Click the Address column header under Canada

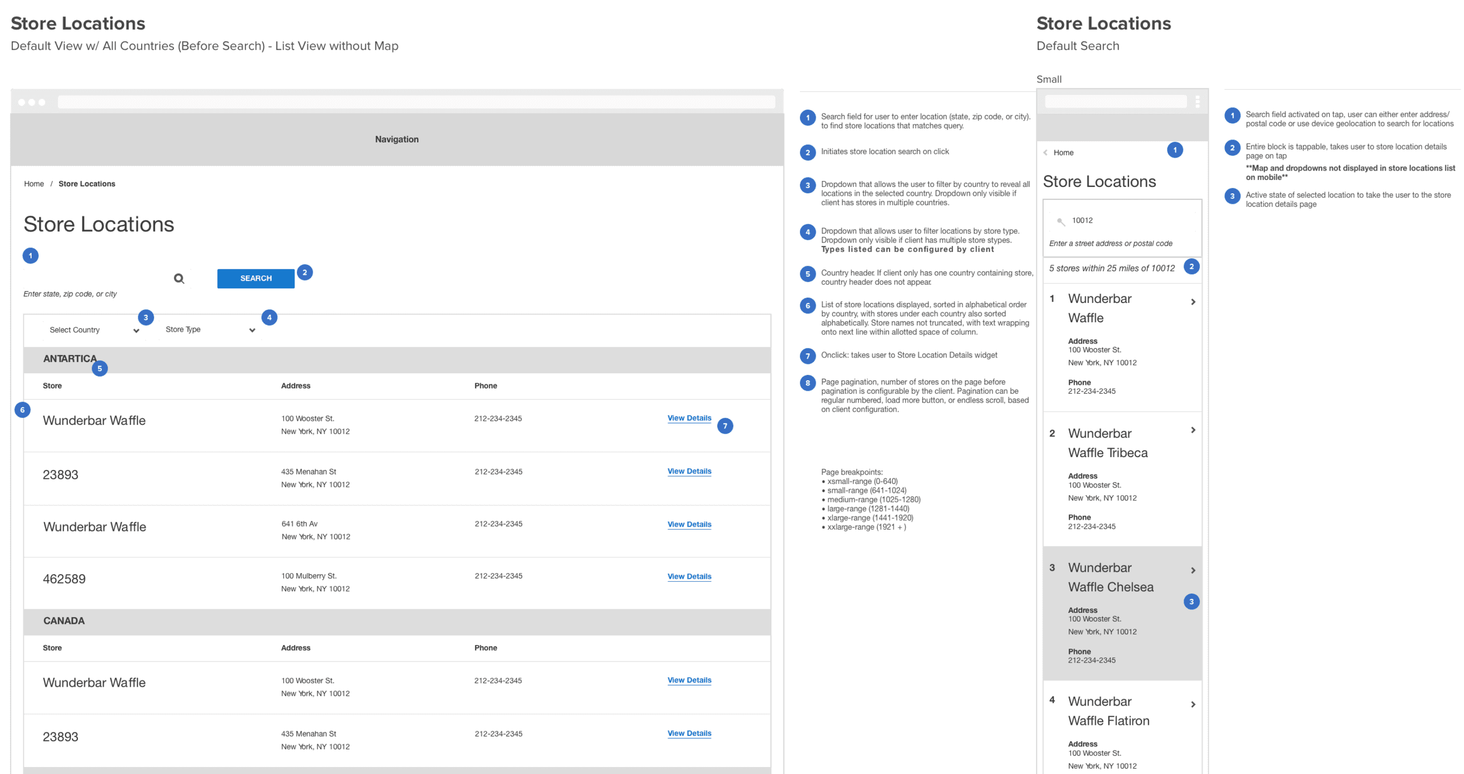[296, 648]
